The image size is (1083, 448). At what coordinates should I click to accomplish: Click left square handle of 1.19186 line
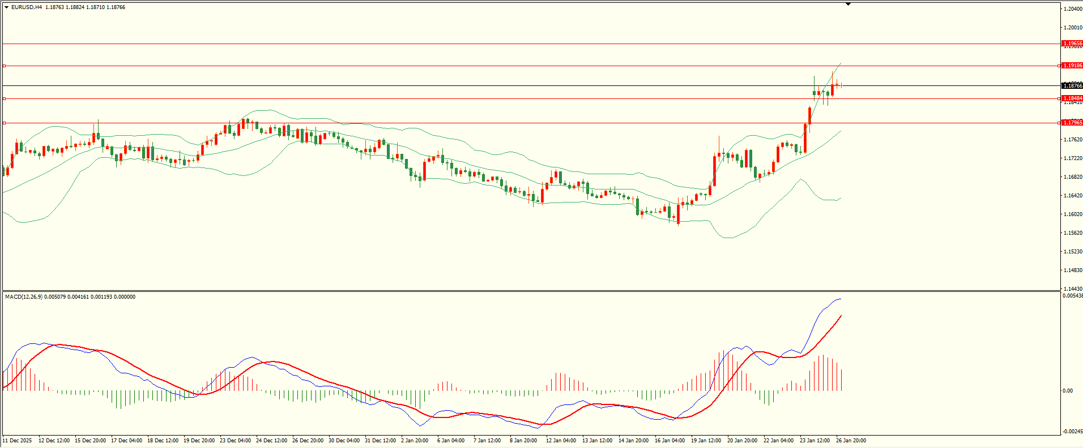click(5, 66)
